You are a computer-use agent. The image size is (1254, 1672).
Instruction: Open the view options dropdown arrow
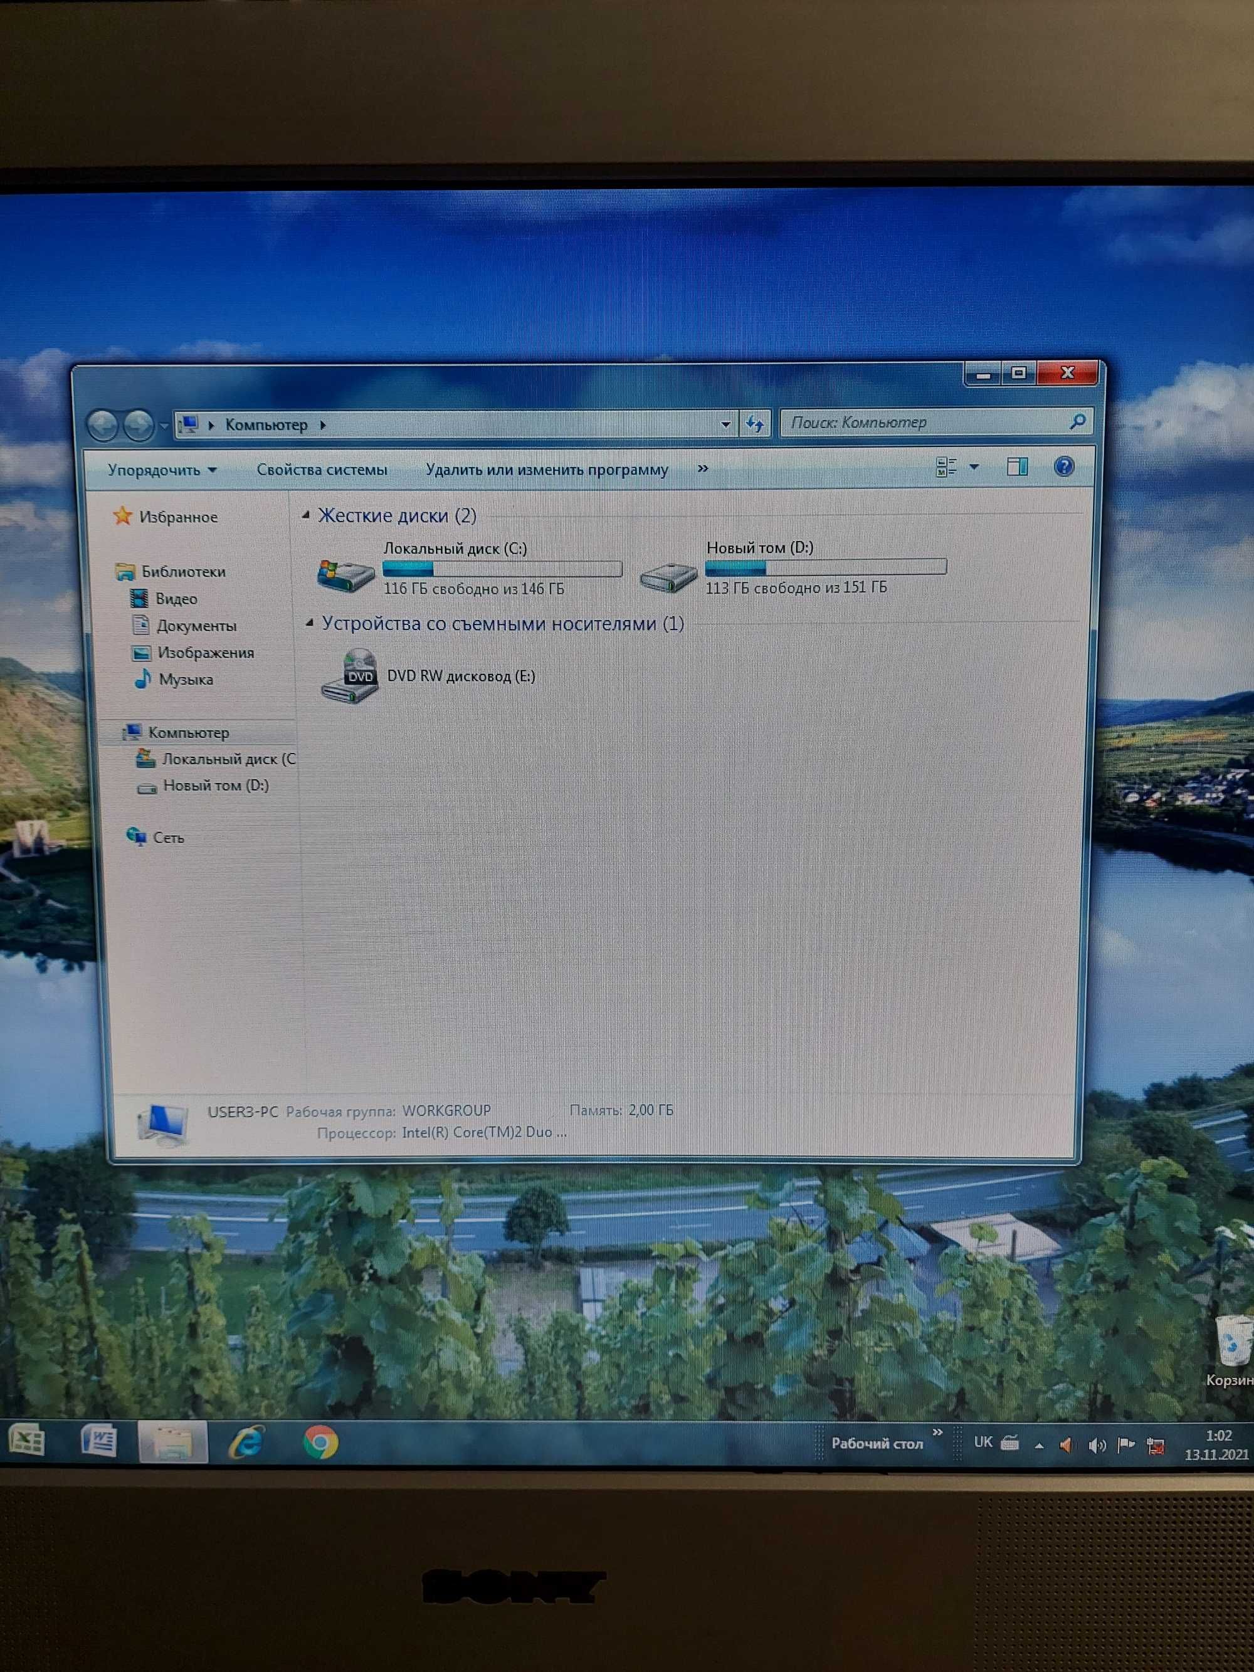(x=974, y=467)
